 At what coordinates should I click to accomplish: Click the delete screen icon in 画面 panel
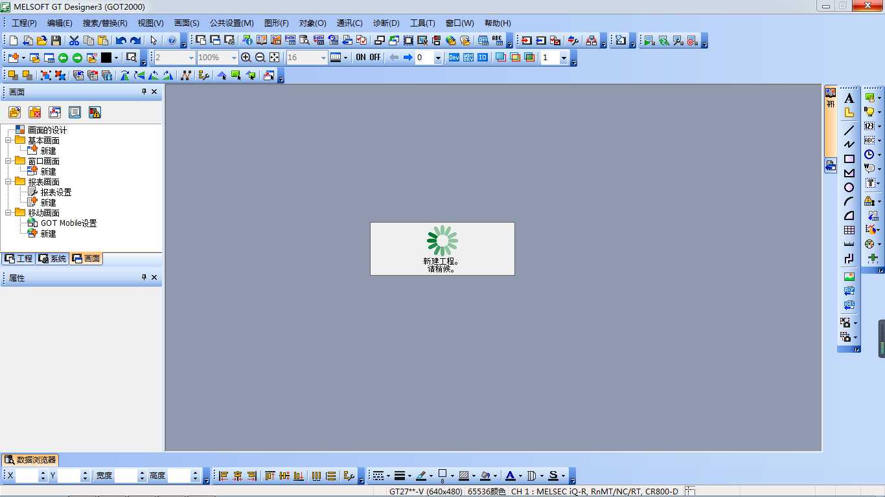(x=35, y=112)
